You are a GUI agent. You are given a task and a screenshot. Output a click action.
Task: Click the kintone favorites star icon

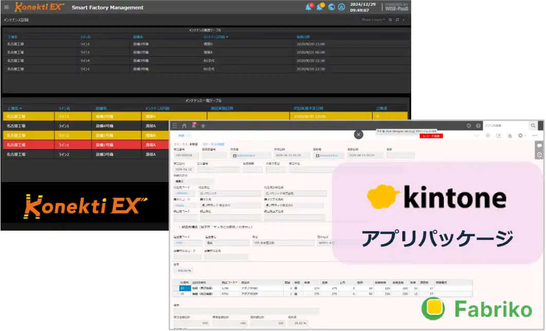[x=203, y=125]
